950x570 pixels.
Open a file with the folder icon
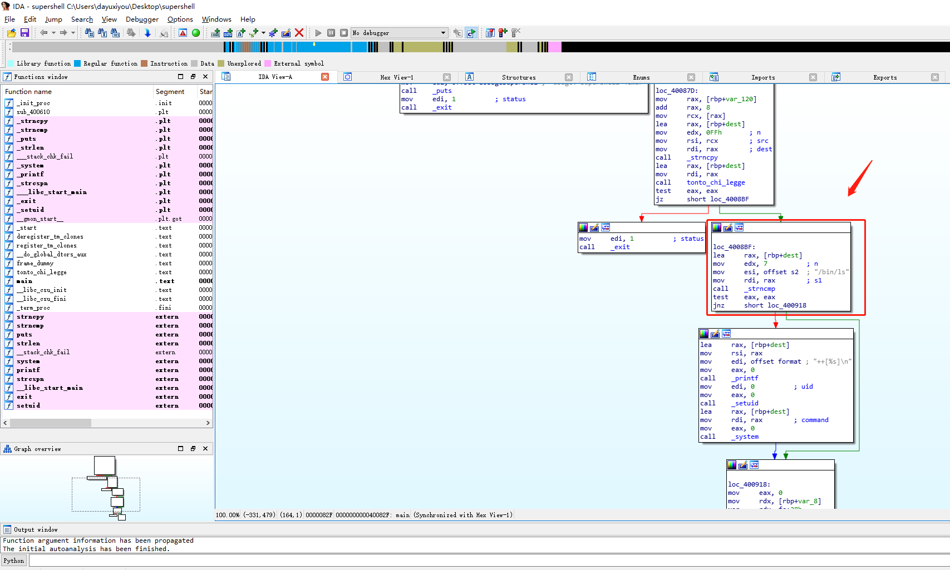11,33
